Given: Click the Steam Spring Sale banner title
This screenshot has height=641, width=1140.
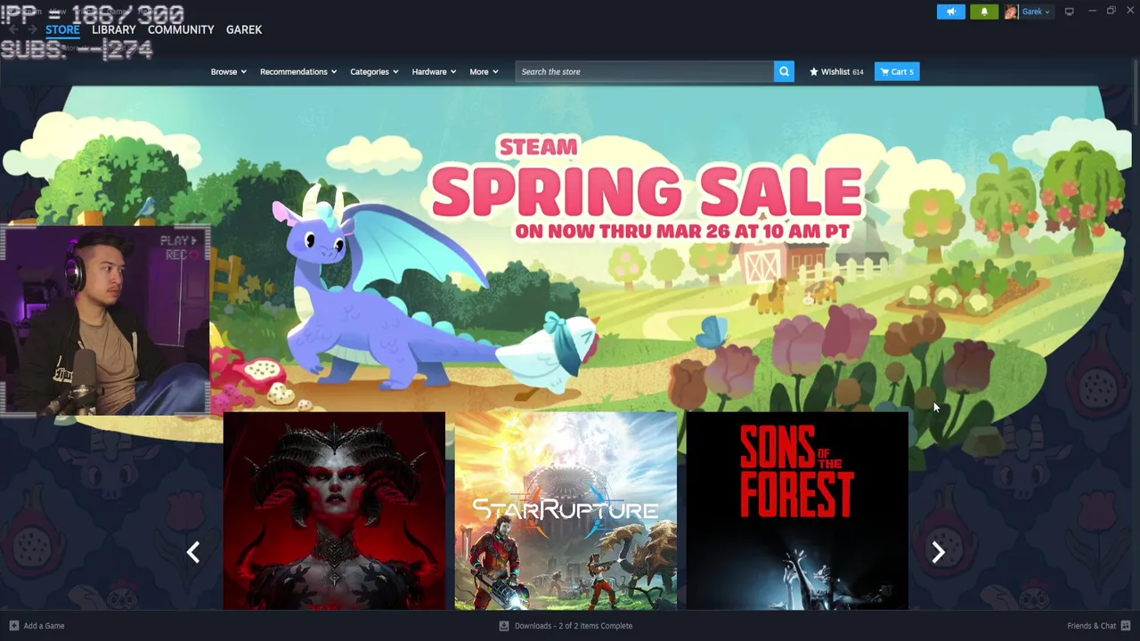Looking at the screenshot, I should 646,189.
